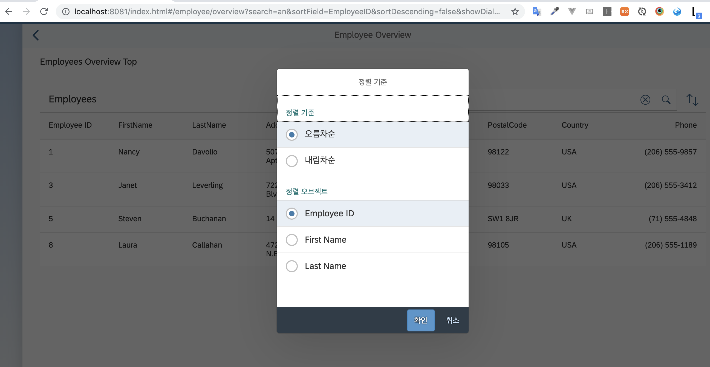Image resolution: width=710 pixels, height=367 pixels.
Task: Open the sort dialog via table sort icon
Action: 692,99
